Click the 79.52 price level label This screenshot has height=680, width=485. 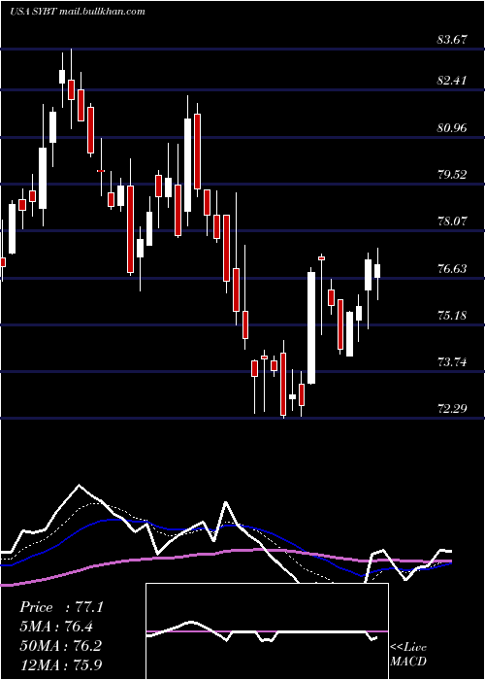[452, 174]
